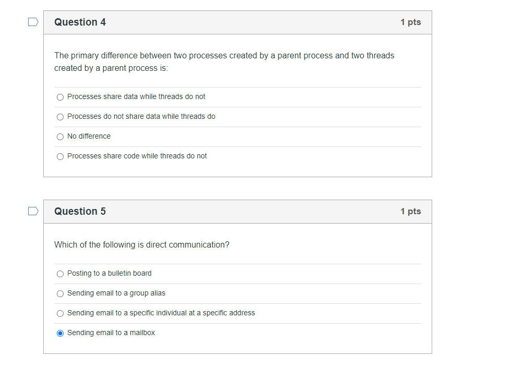
Task: Click the Question 4 header title
Action: click(x=80, y=22)
